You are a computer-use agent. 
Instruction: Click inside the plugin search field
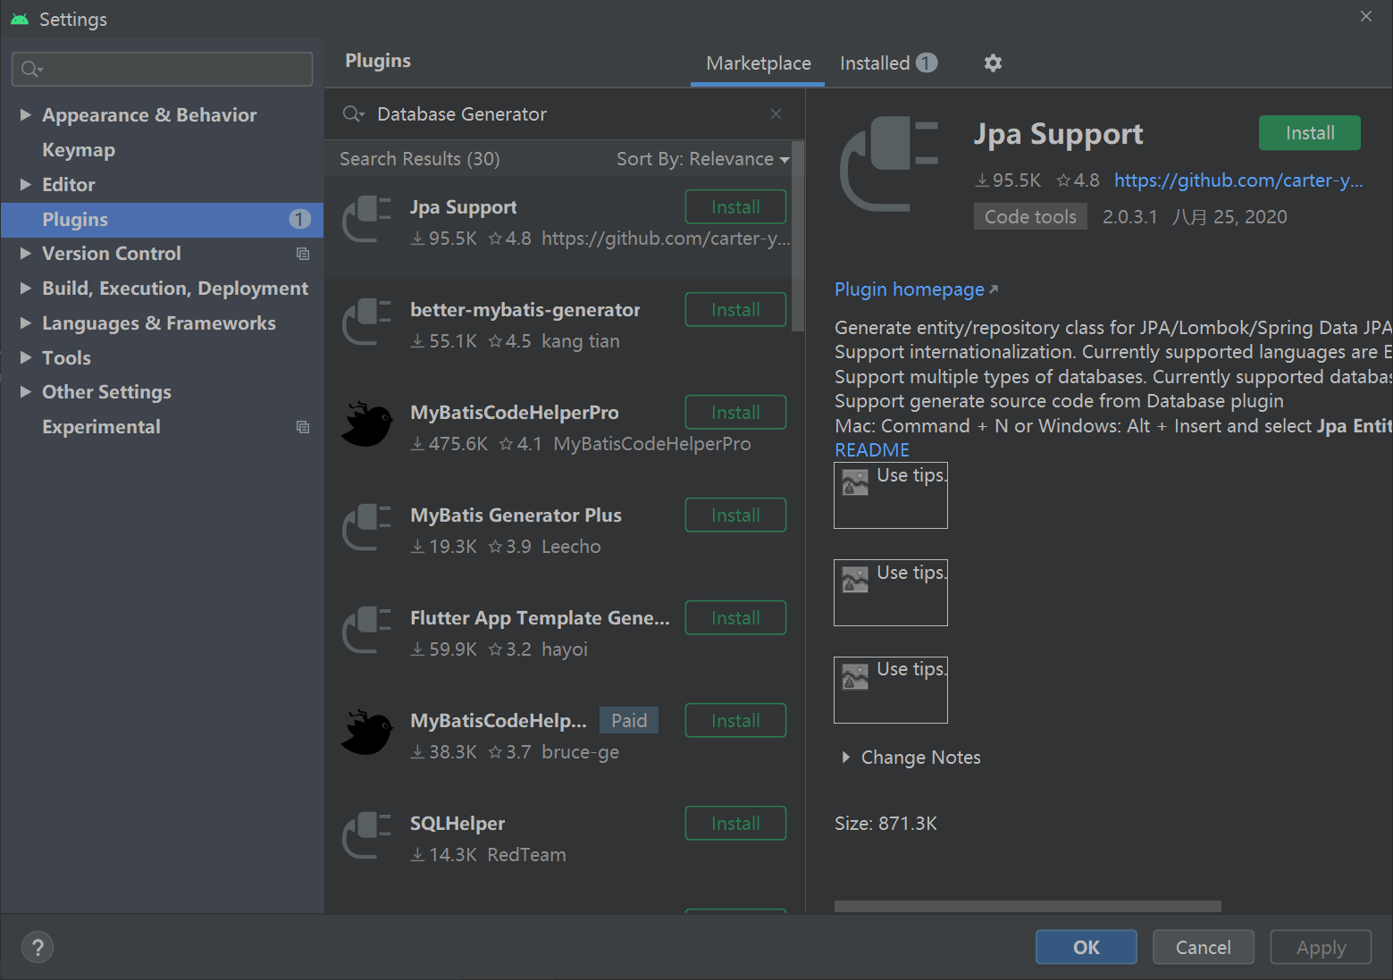click(x=536, y=113)
